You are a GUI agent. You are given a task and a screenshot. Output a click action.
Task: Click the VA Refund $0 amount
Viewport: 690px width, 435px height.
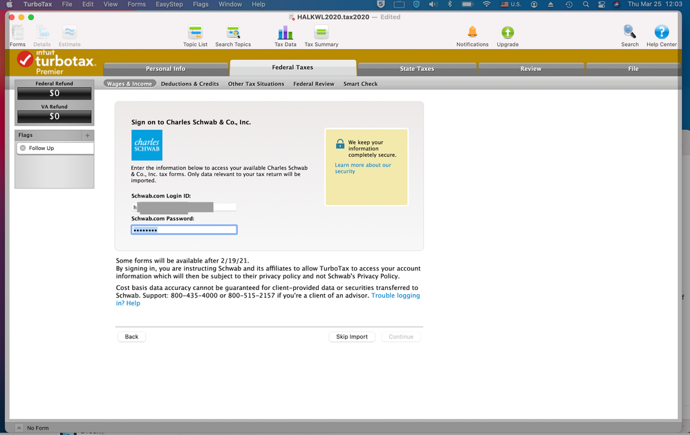tap(55, 117)
